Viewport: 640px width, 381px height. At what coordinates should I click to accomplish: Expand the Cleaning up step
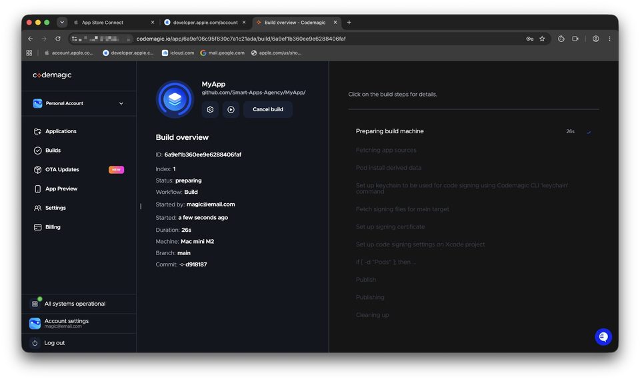tap(372, 315)
